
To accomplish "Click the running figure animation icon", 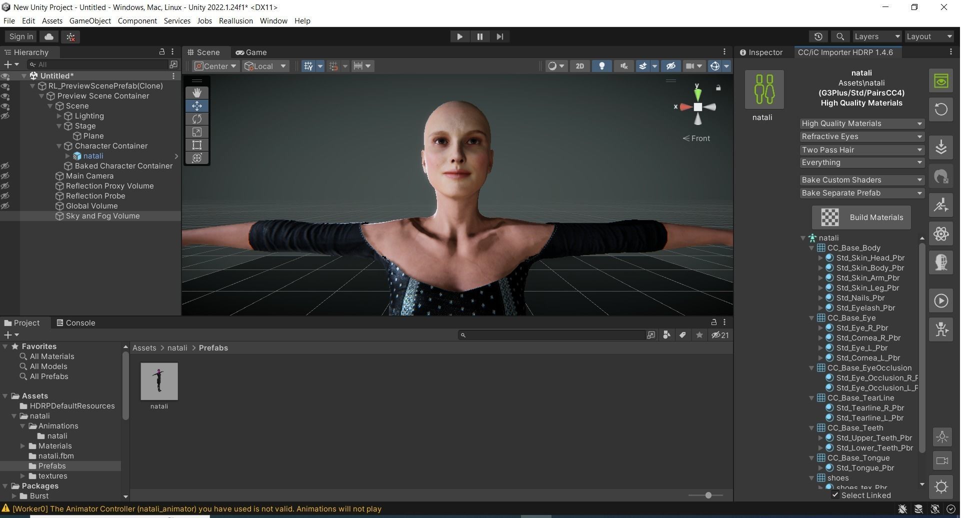I will (x=941, y=205).
